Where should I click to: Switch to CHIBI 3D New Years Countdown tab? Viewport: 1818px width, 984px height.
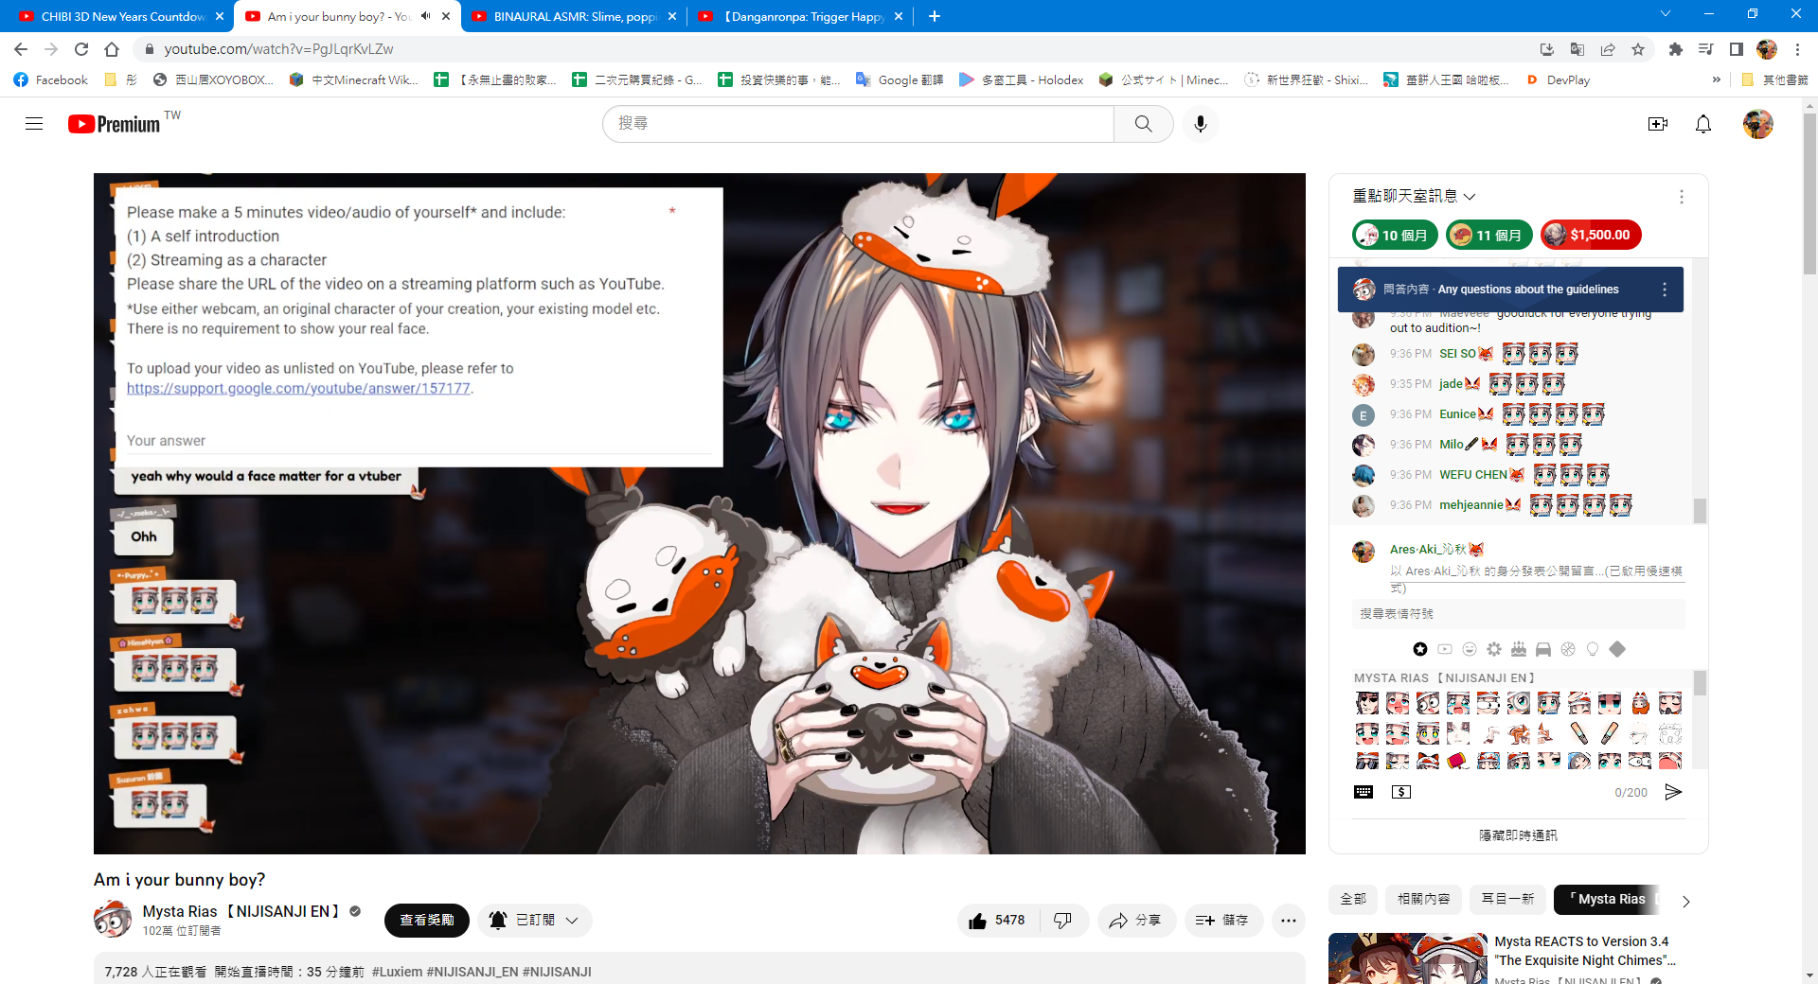pos(121,16)
